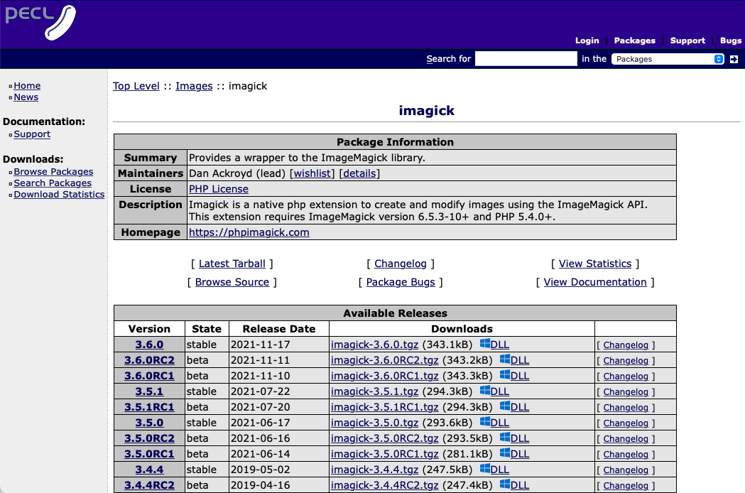Click Windows DLL icon for 3.4.4RC2
Screen dimensions: 745x493
pos(504,484)
